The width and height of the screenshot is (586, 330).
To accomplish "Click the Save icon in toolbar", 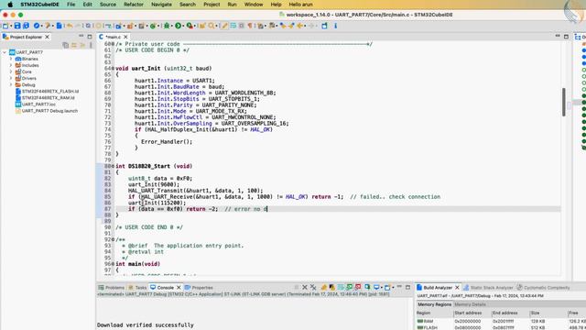I will (17, 26).
